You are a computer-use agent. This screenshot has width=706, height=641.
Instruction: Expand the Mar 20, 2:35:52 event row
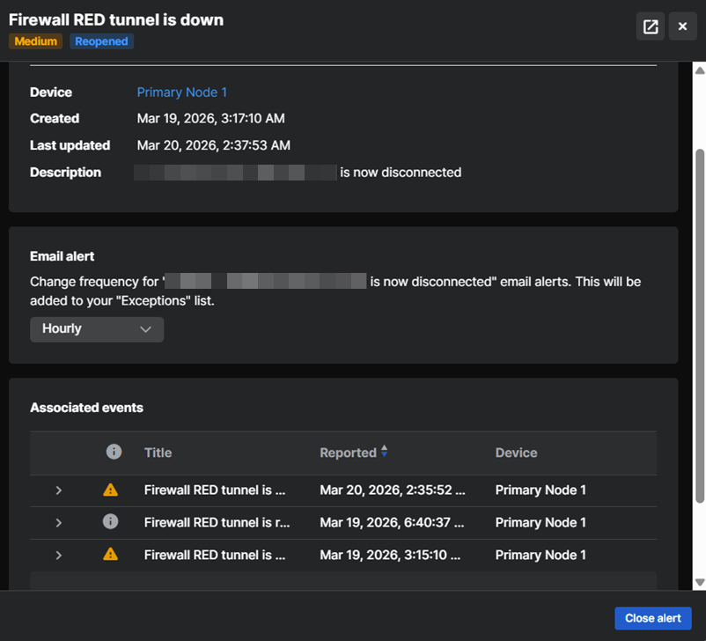tap(59, 490)
